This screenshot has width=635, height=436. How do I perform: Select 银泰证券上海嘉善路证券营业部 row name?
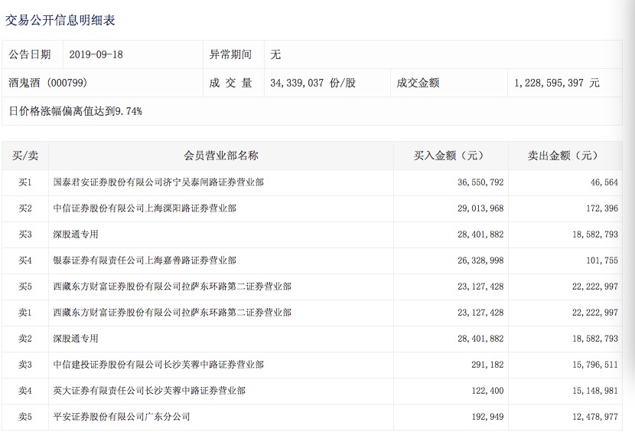(x=144, y=261)
